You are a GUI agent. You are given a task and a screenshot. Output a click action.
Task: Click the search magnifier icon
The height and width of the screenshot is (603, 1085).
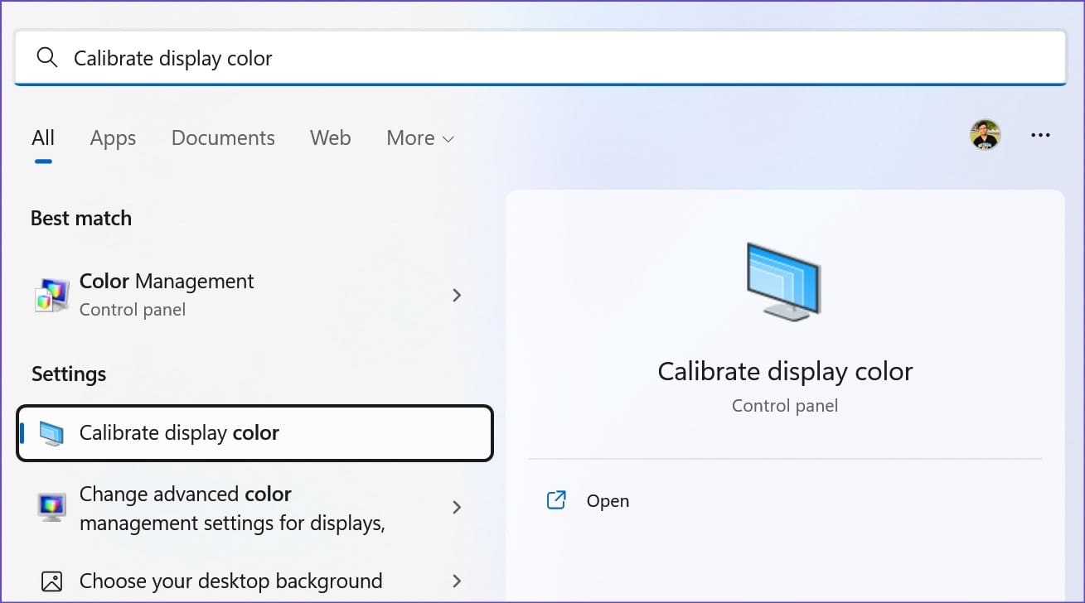47,57
